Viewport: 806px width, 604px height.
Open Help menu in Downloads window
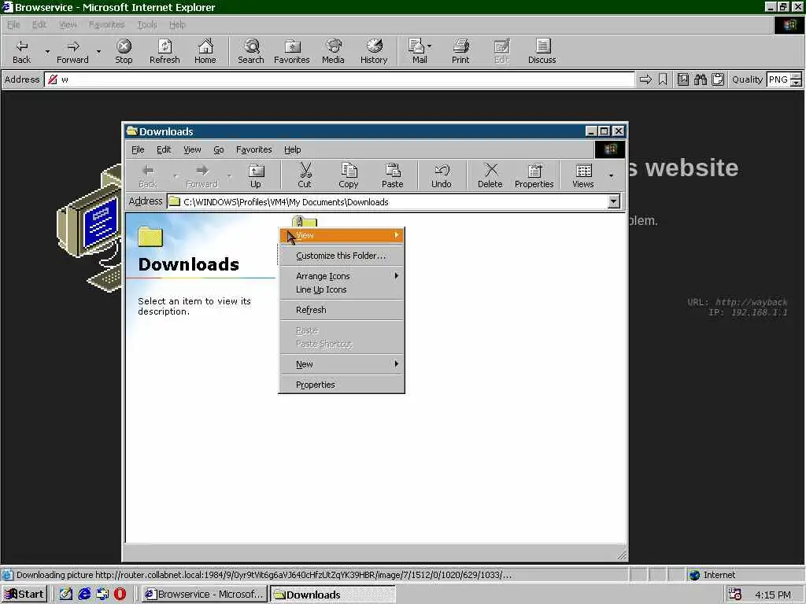tap(293, 149)
